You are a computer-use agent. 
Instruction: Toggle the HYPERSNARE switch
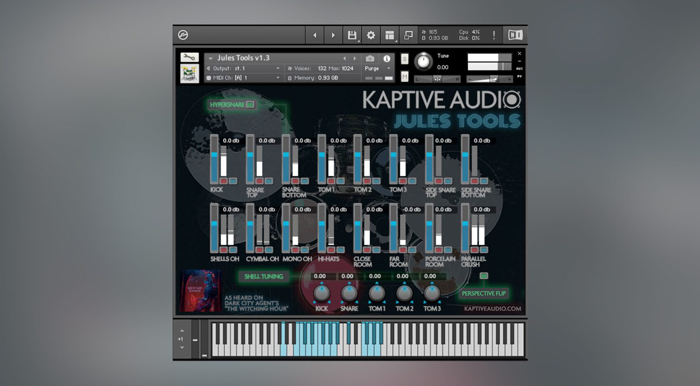coord(250,104)
